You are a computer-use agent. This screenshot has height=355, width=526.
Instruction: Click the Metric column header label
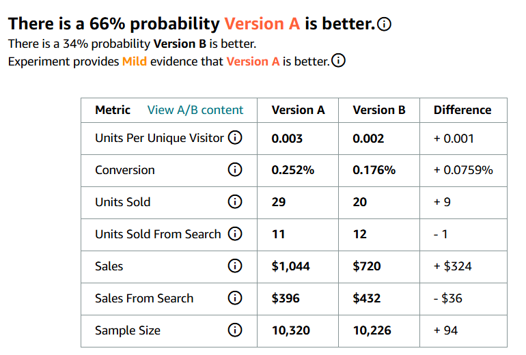pos(113,110)
